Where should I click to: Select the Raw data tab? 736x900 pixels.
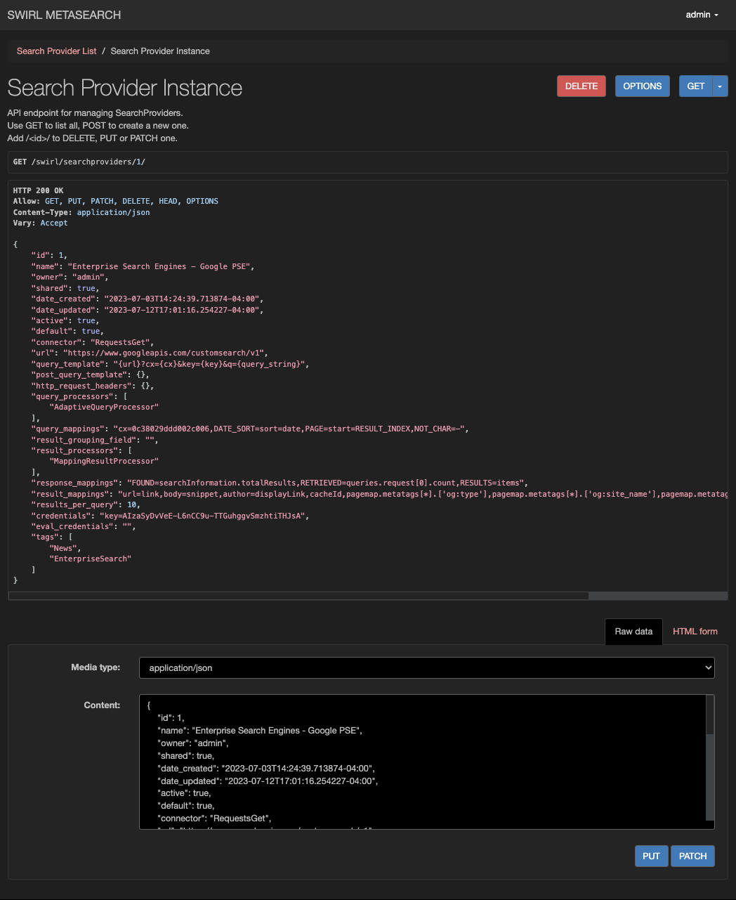point(633,631)
